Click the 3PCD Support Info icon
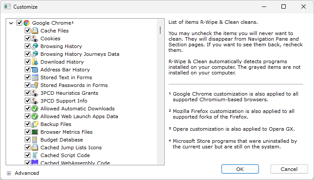 [x=35, y=101]
